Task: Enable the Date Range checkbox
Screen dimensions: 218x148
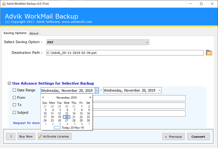Action: tap(14, 90)
